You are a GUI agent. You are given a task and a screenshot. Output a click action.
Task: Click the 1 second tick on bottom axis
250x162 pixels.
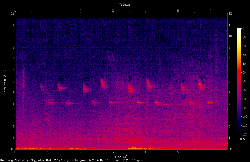48,152
